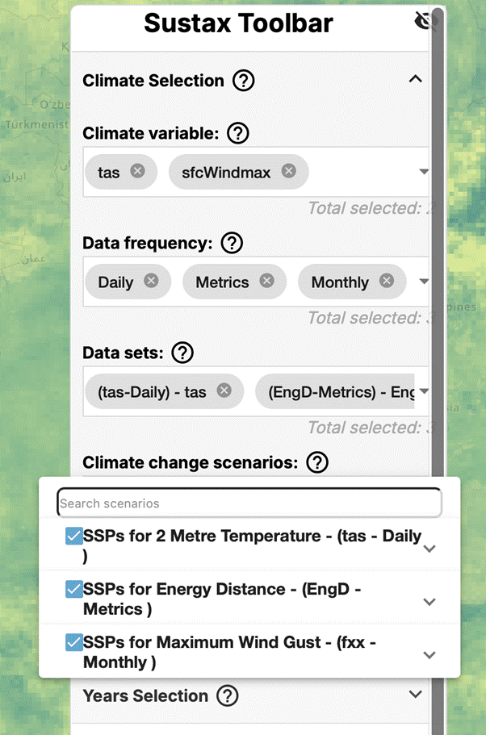
Task: Expand the Years Selection section
Action: coord(415,695)
